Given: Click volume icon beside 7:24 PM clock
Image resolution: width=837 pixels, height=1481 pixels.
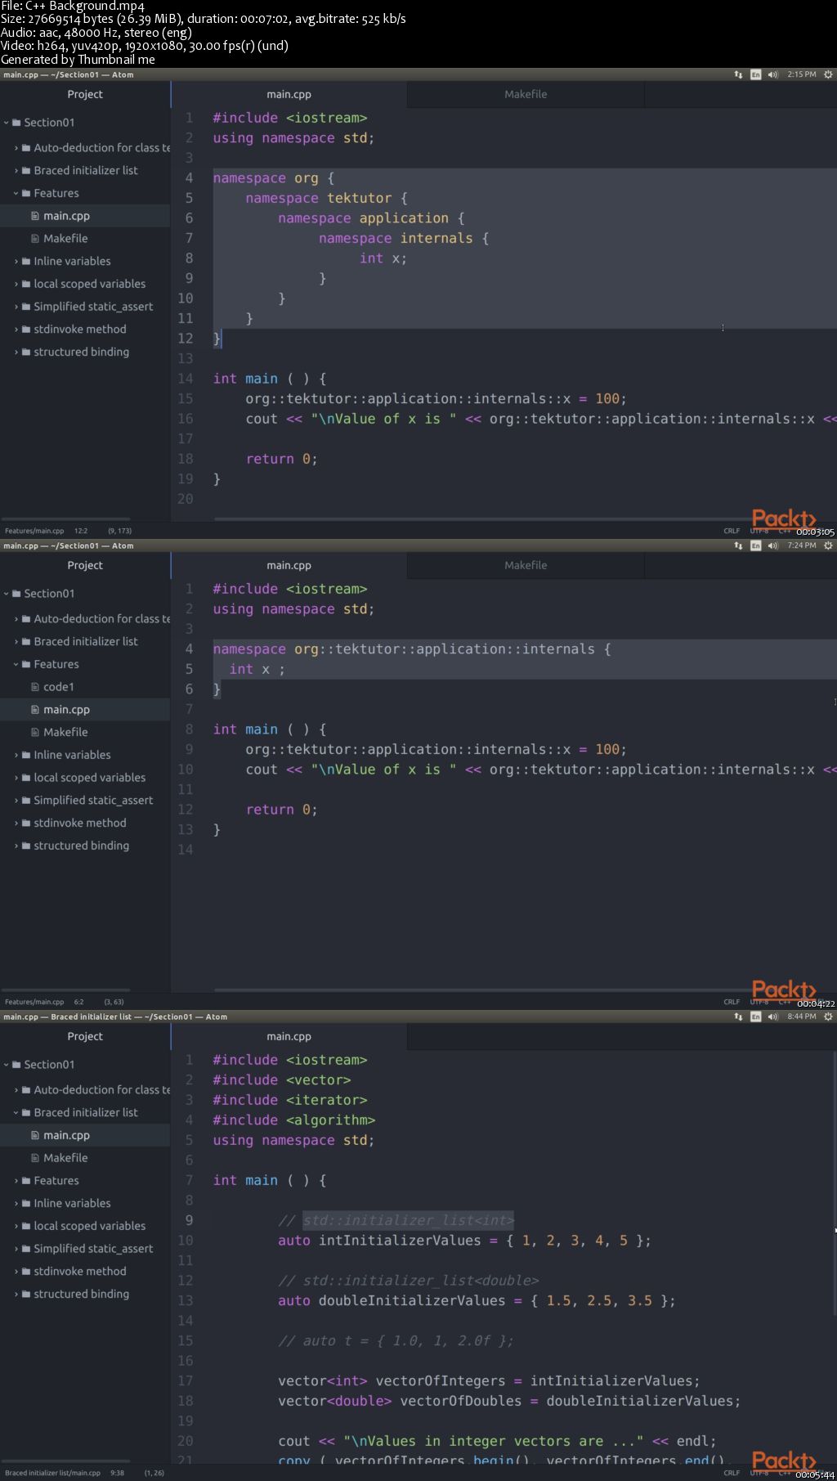Looking at the screenshot, I should tap(772, 545).
